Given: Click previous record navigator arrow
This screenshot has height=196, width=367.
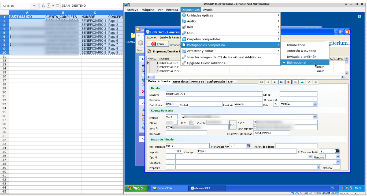Looking at the screenshot, I should [x=268, y=82].
